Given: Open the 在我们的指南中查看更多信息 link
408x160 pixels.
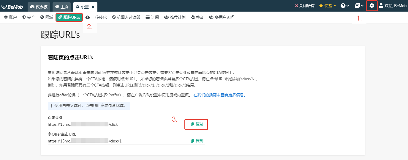Looking at the screenshot, I should [x=220, y=95].
